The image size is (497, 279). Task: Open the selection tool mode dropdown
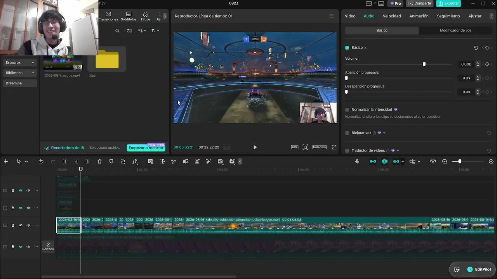(x=26, y=162)
